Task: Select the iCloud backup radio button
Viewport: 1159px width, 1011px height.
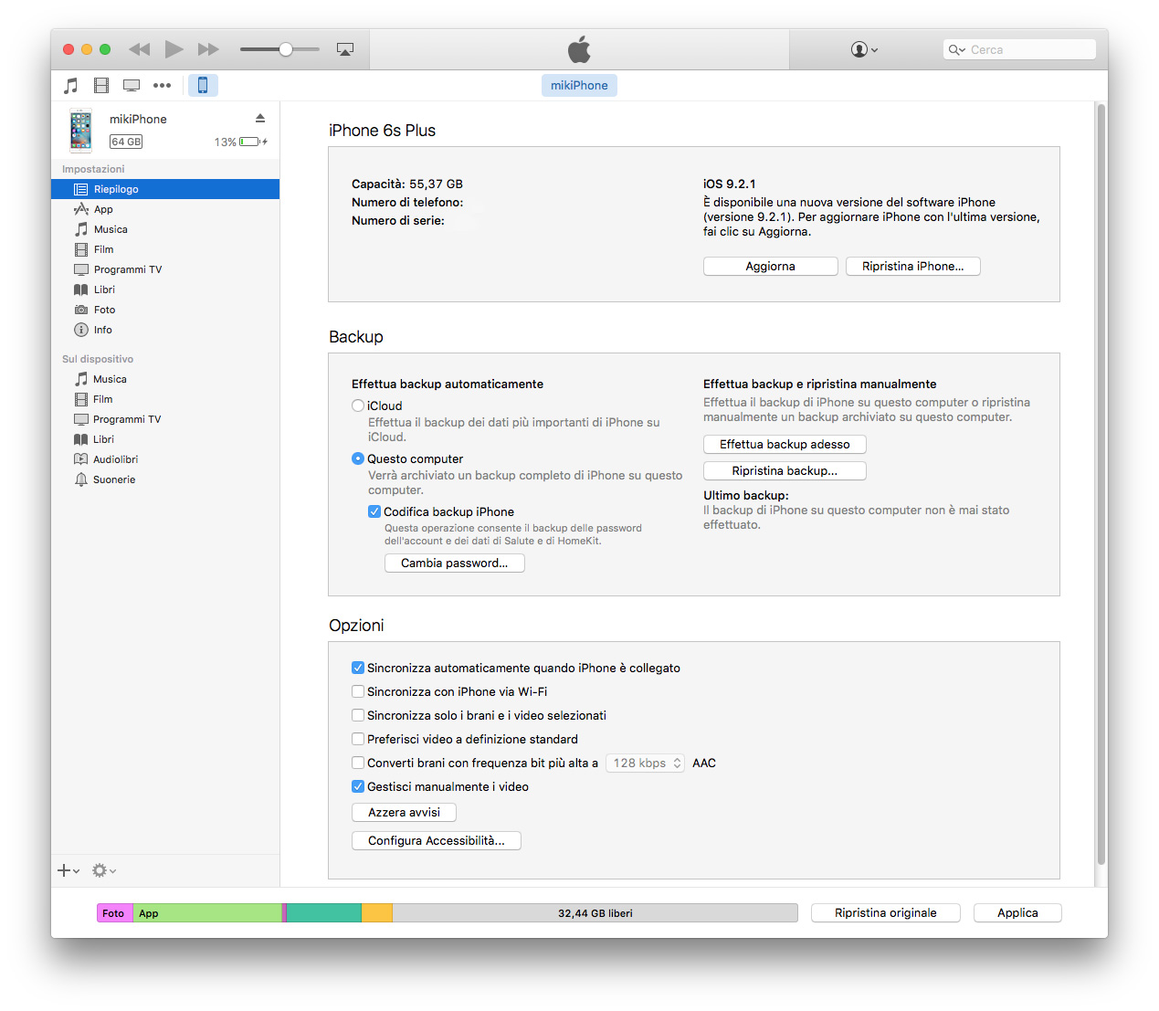Action: 358,405
